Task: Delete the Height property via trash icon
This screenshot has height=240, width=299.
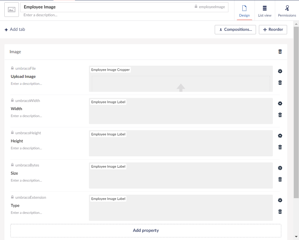Action: [x=280, y=147]
